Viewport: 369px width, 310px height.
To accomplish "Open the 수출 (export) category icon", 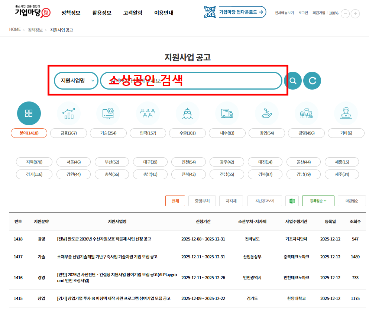I will [x=187, y=113].
